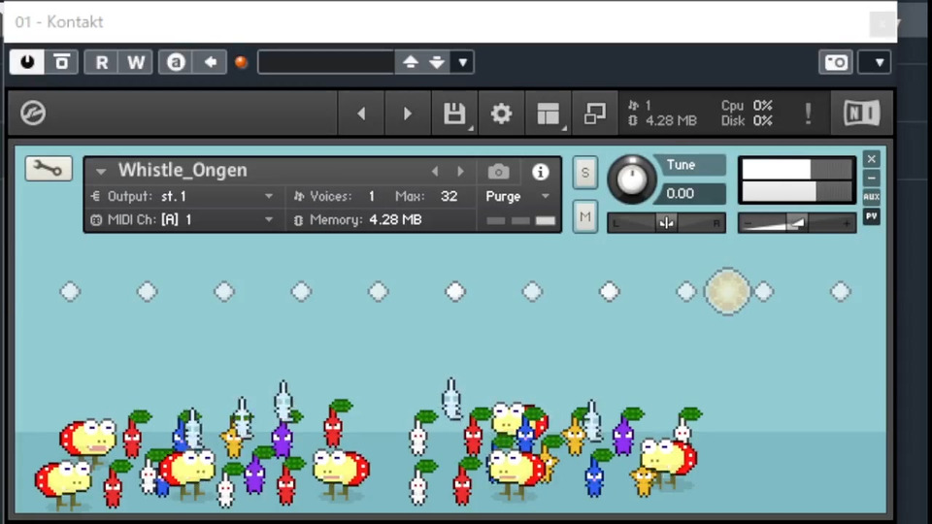Click the last diamond marker on right
Screen dimensions: 932x524
[841, 292]
